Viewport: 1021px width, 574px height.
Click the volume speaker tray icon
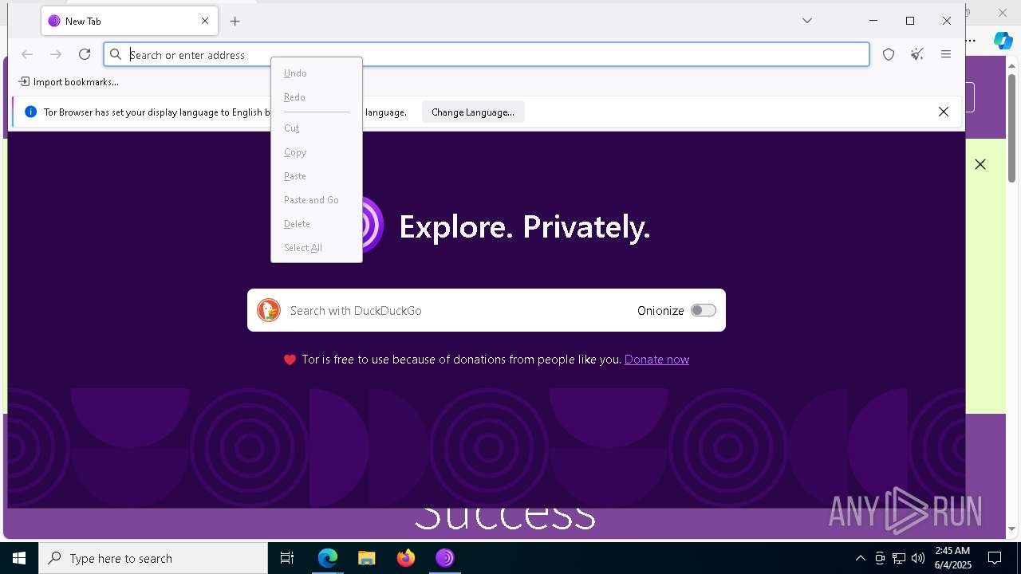click(918, 558)
